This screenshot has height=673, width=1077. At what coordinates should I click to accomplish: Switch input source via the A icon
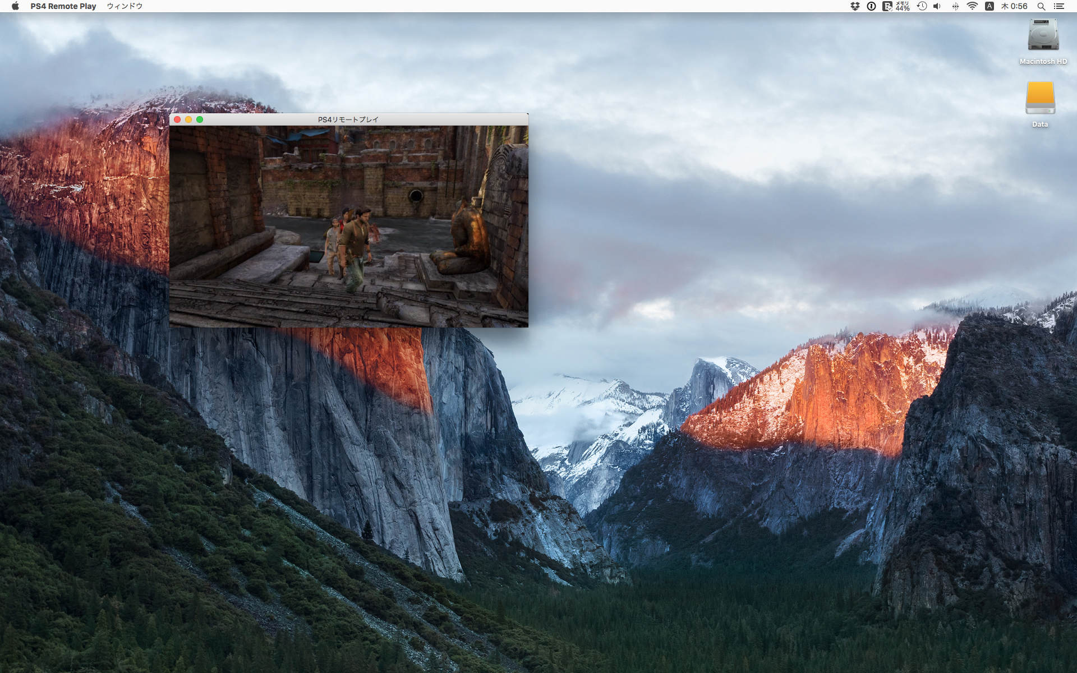[x=989, y=6]
